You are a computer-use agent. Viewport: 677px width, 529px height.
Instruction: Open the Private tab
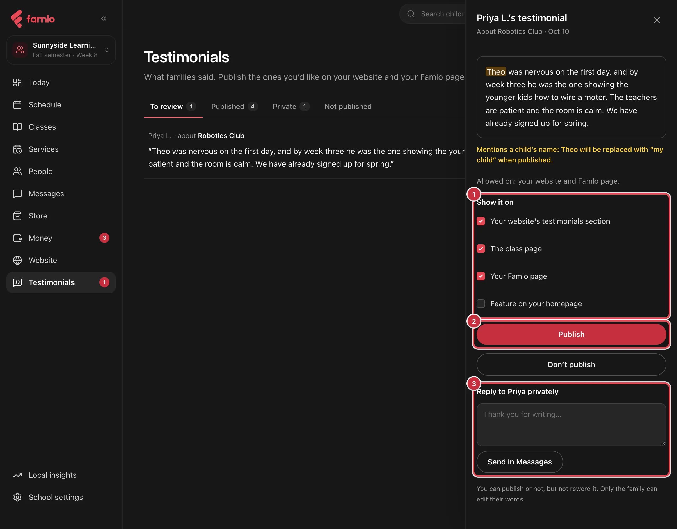point(291,106)
